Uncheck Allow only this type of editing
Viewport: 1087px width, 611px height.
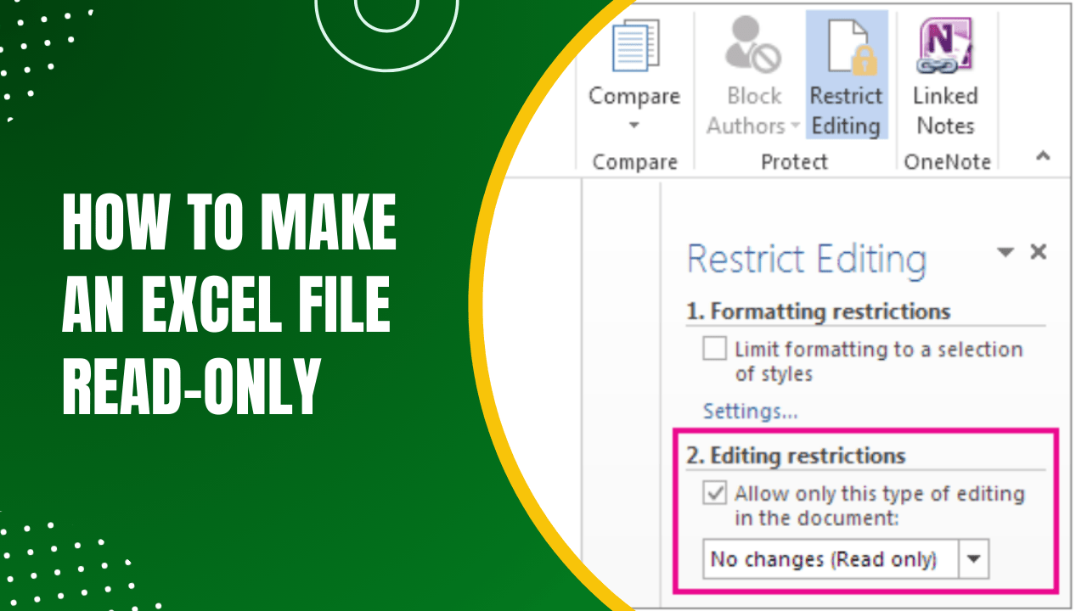point(714,493)
